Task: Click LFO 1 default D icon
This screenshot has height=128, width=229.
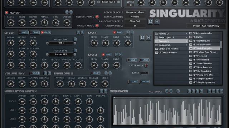Action: tap(128, 32)
